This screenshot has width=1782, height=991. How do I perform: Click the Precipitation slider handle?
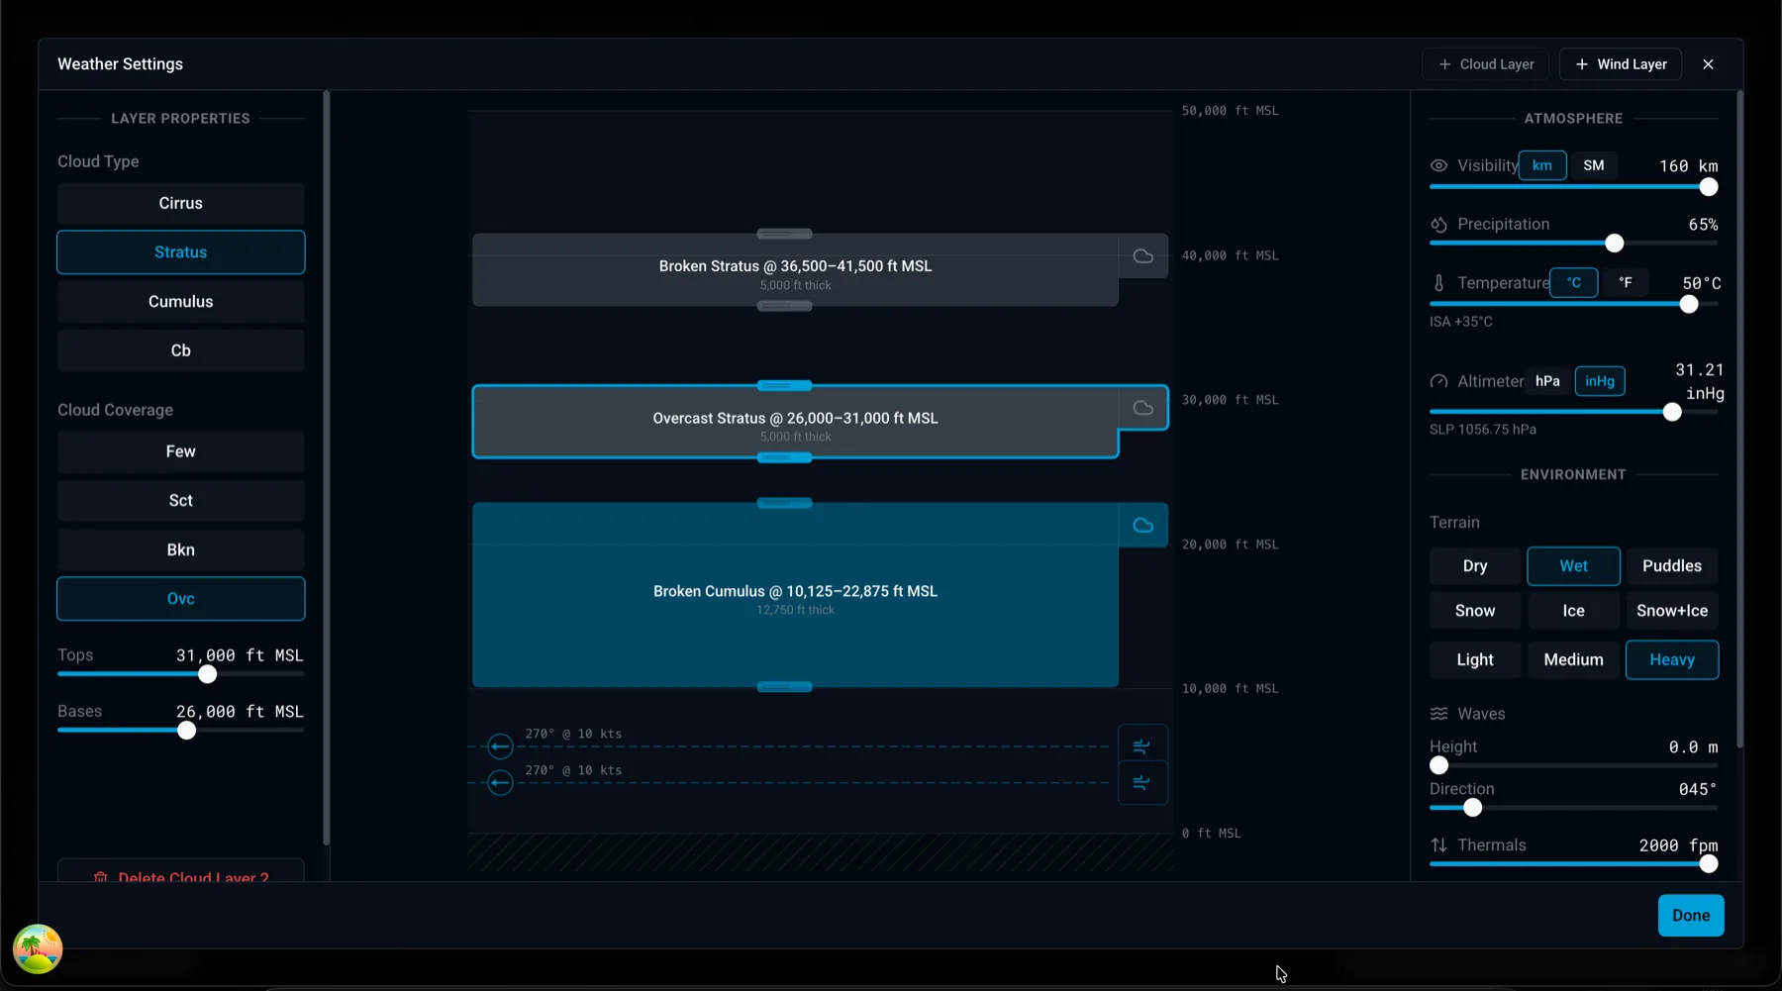1615,244
